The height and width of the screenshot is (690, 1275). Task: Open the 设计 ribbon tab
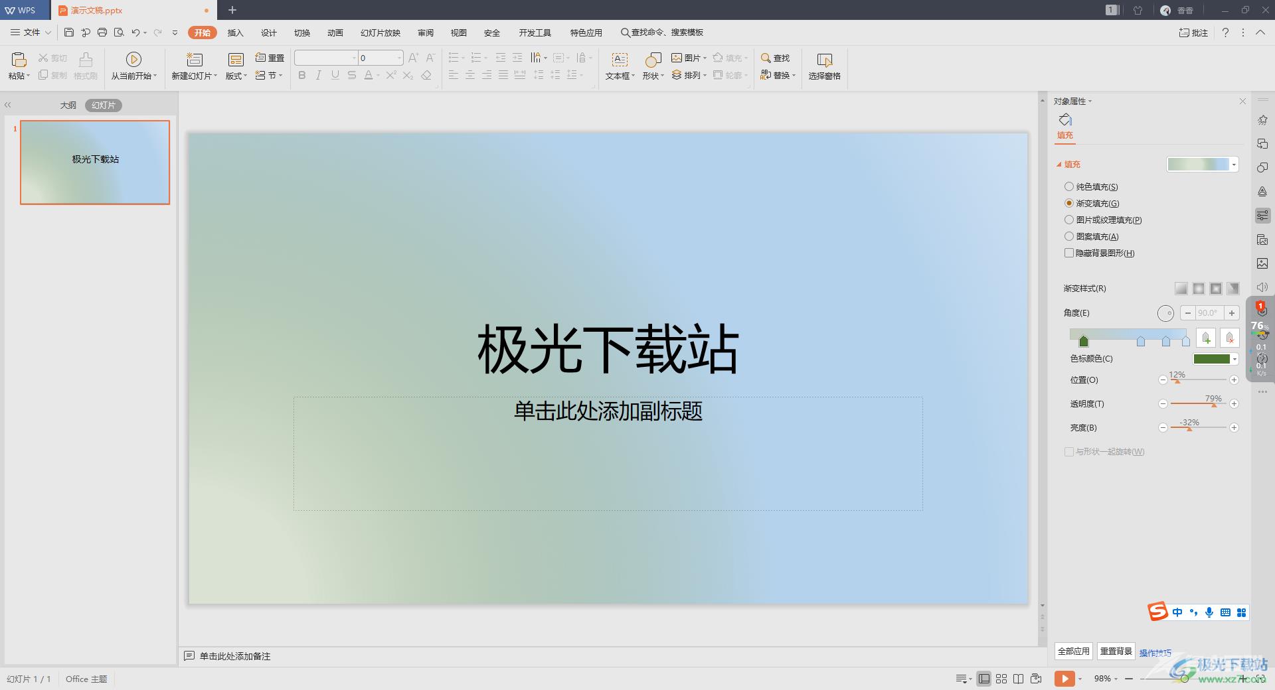pos(269,33)
